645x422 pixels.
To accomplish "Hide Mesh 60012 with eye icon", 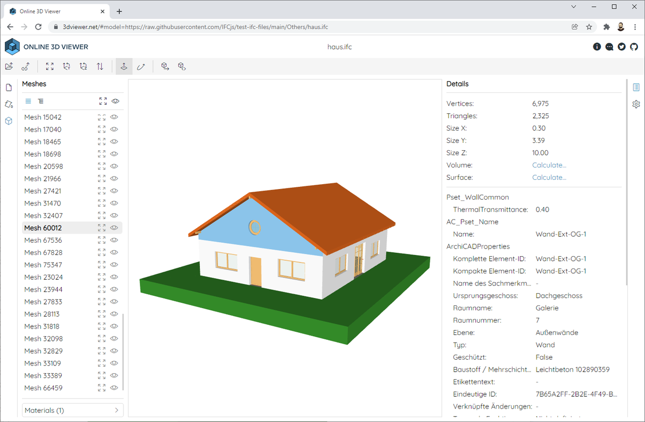I will [x=114, y=228].
